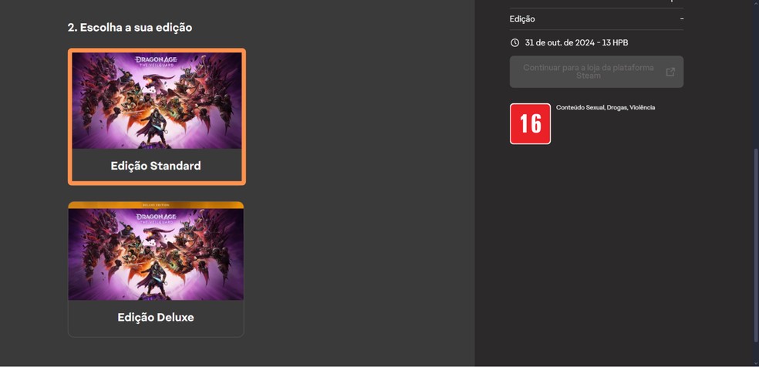
Task: Pick the Deluxe edition artwork card
Action: pos(156,269)
